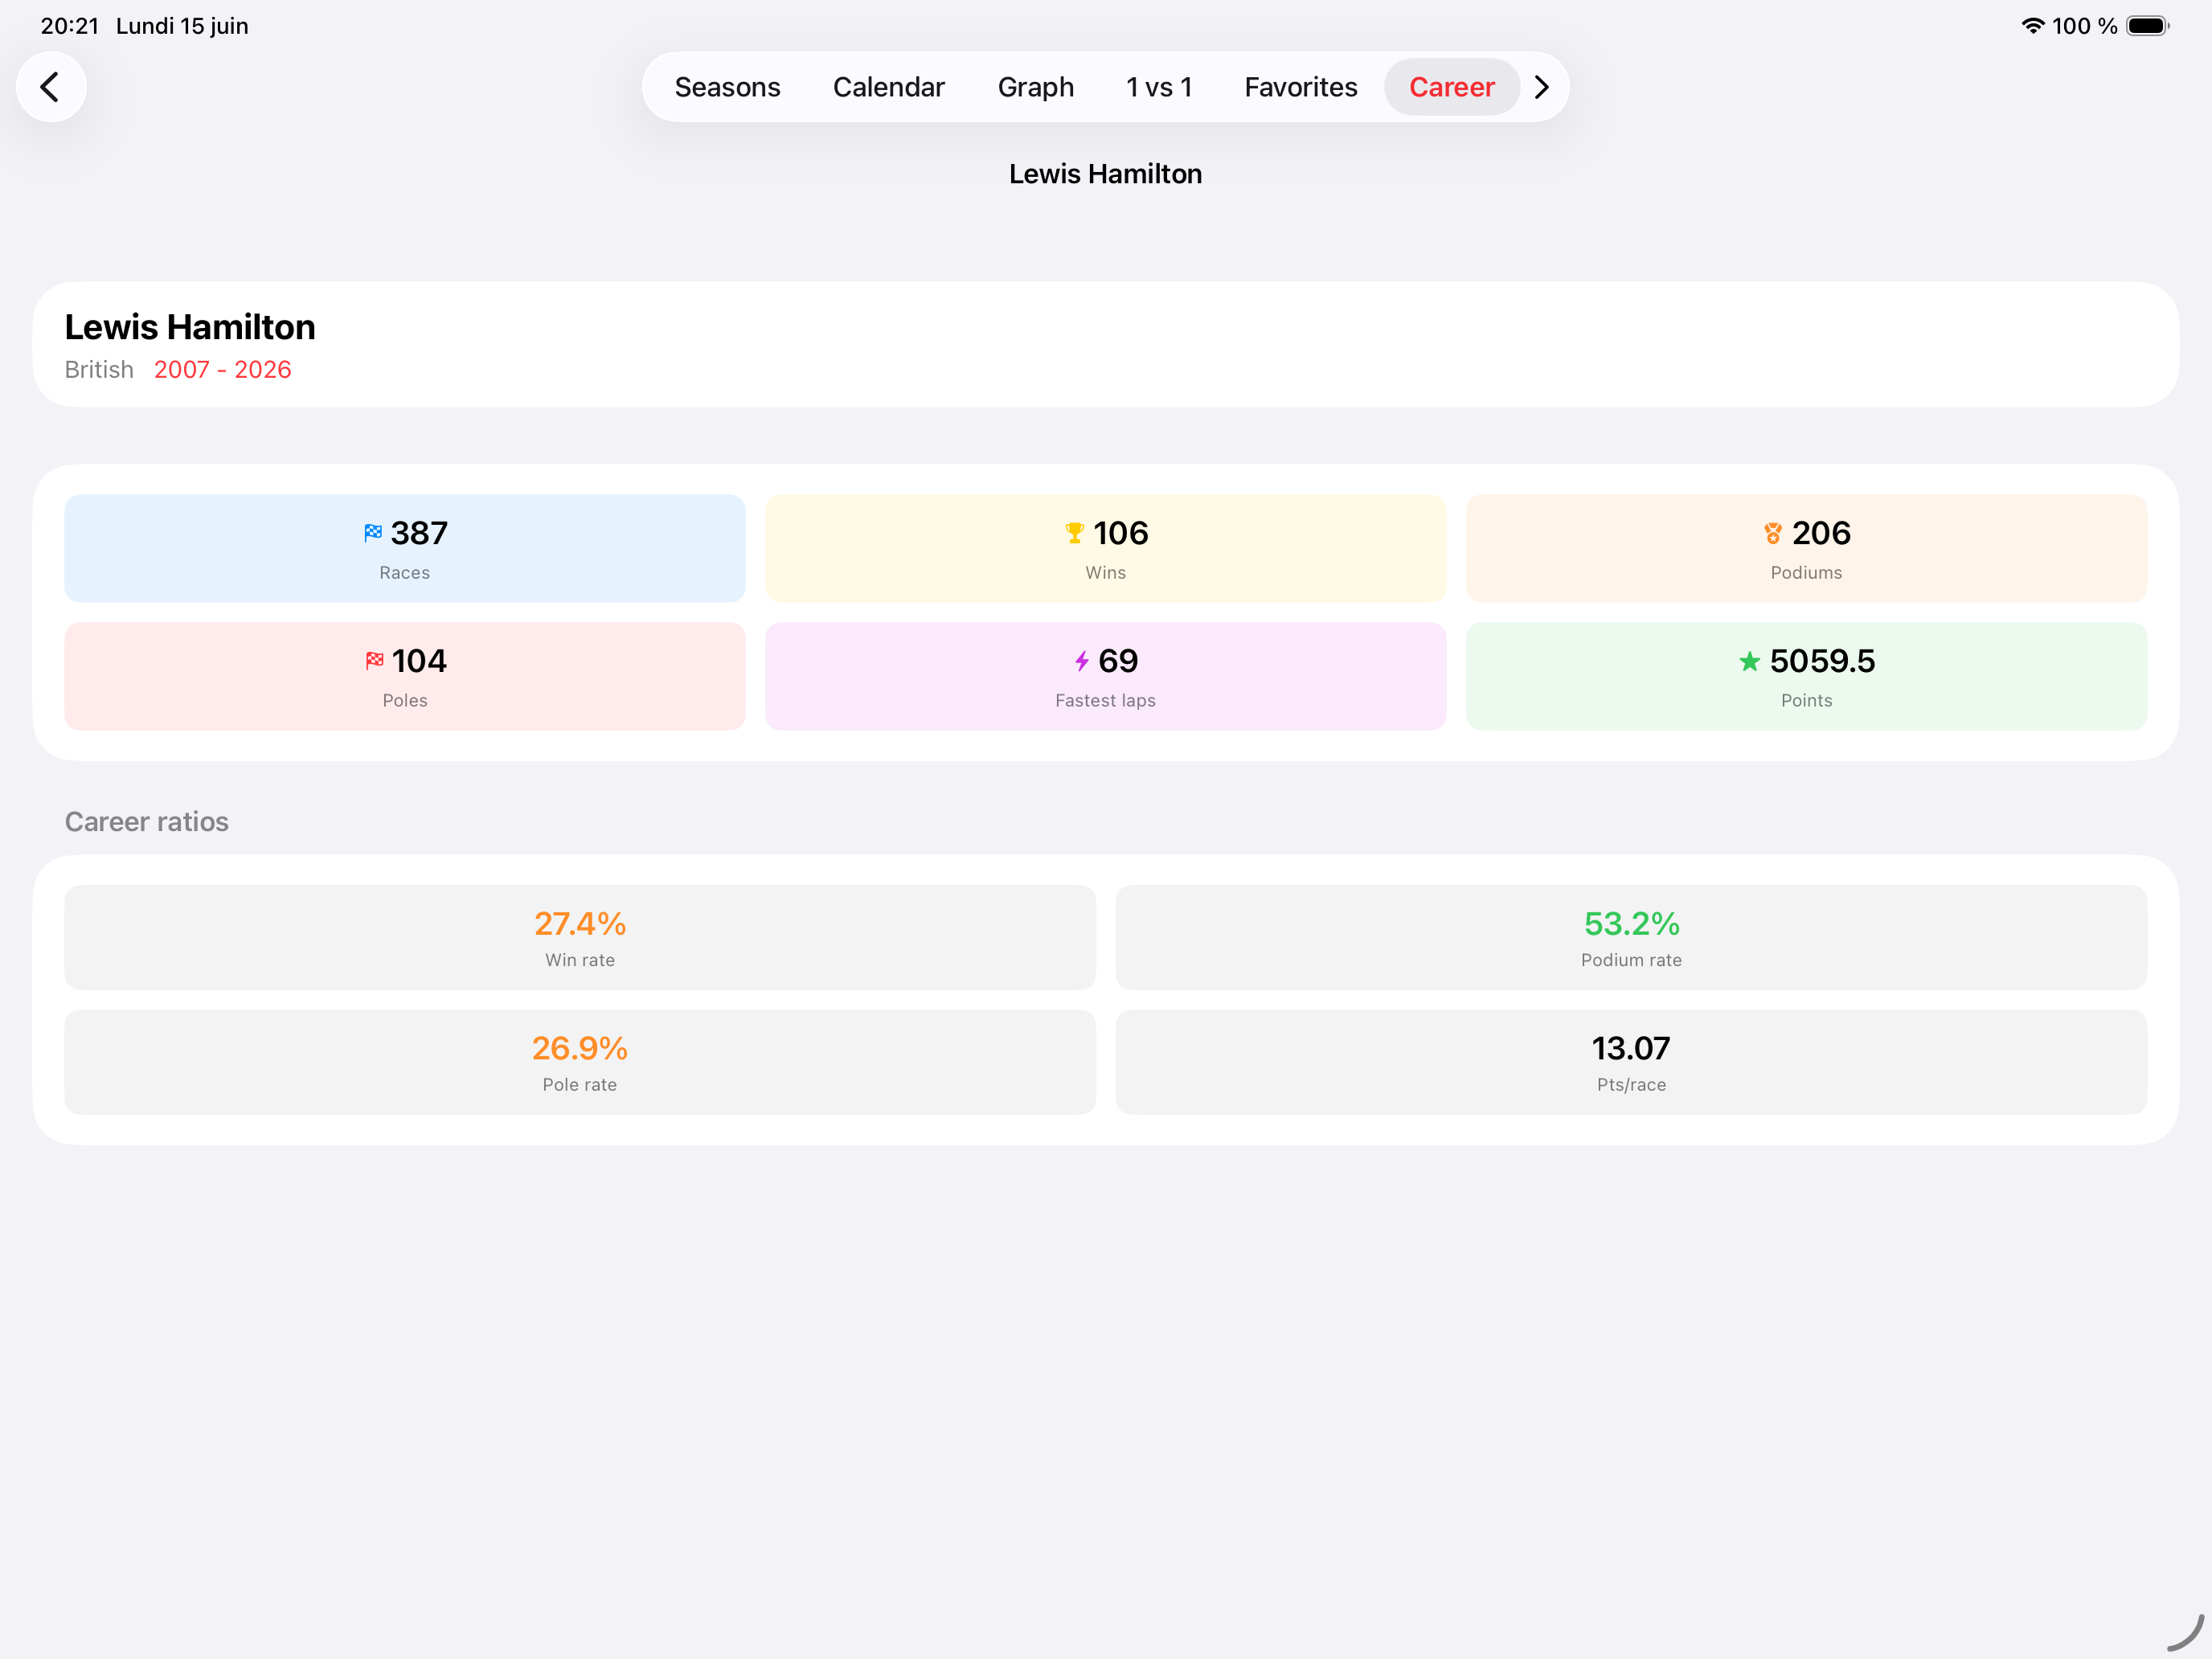Tap the 106 wins value
The width and height of the screenshot is (2212, 1659).
point(1120,533)
